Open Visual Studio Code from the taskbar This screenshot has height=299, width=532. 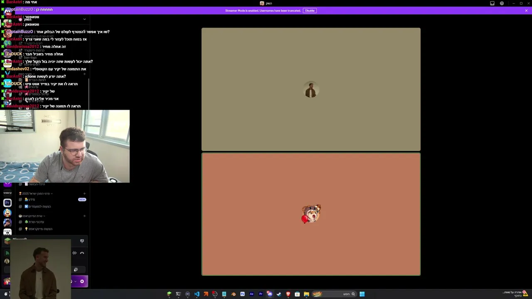197,294
